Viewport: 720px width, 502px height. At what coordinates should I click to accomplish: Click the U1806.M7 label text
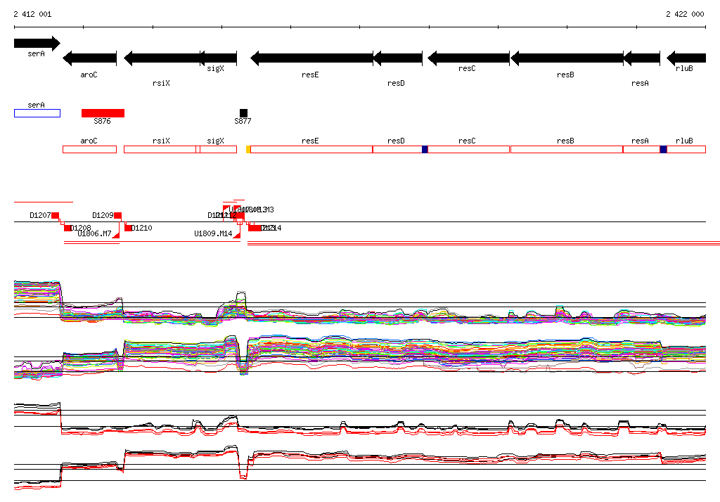95,234
